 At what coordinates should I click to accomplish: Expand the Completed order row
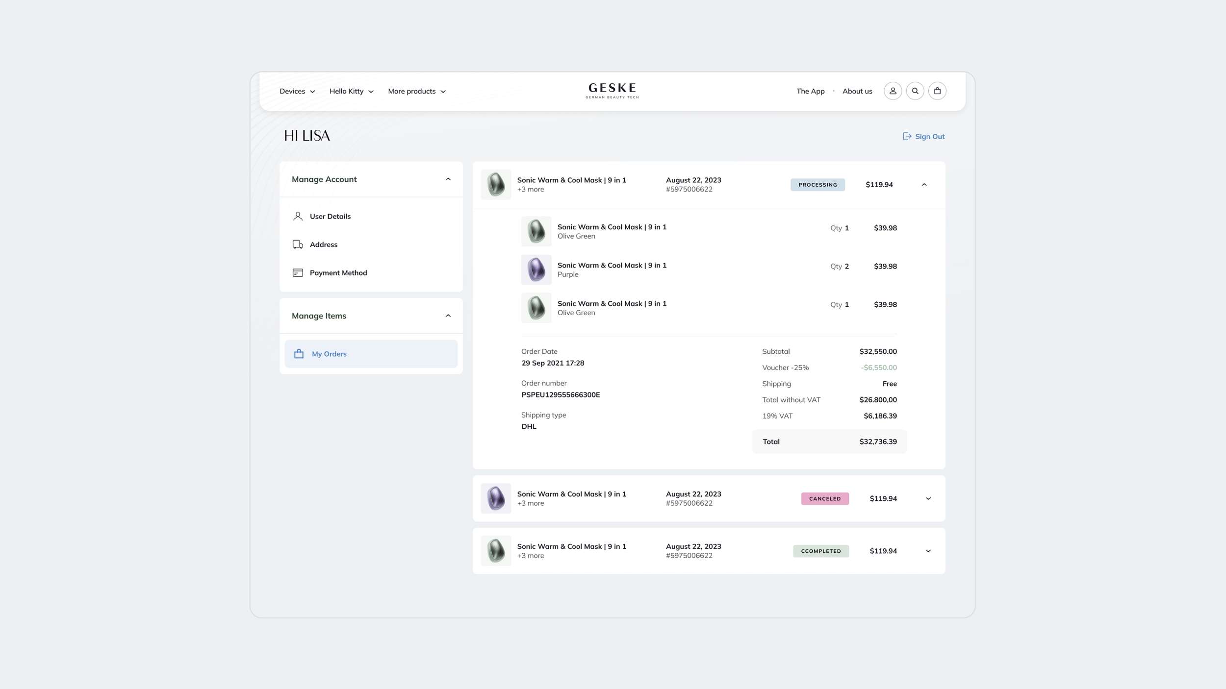[928, 551]
